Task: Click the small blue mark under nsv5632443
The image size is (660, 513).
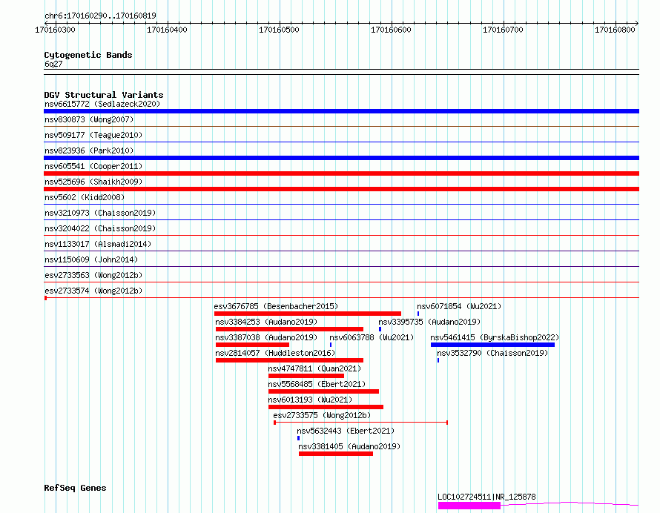Action: tap(298, 438)
